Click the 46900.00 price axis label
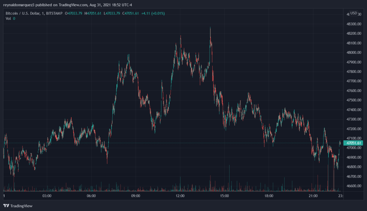The image size is (367, 211). pos(354,157)
